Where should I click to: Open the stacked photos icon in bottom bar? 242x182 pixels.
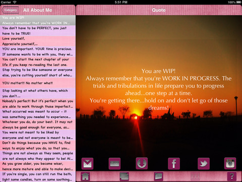tap(125, 176)
